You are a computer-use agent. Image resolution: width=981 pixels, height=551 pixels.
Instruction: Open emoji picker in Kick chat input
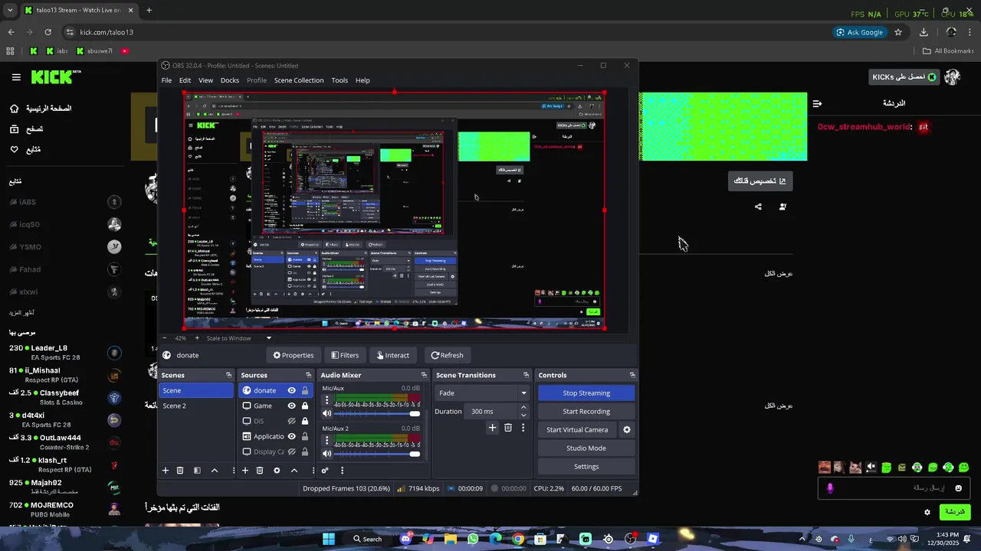tap(958, 488)
